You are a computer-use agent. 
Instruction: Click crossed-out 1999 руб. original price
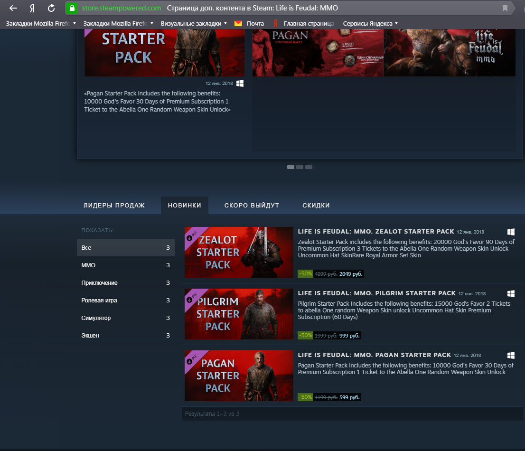(x=326, y=336)
